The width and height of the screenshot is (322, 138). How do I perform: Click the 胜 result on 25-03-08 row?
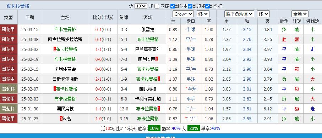tap(284, 40)
